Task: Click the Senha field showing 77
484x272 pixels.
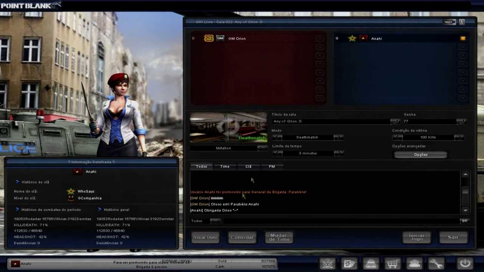Action: 429,121
